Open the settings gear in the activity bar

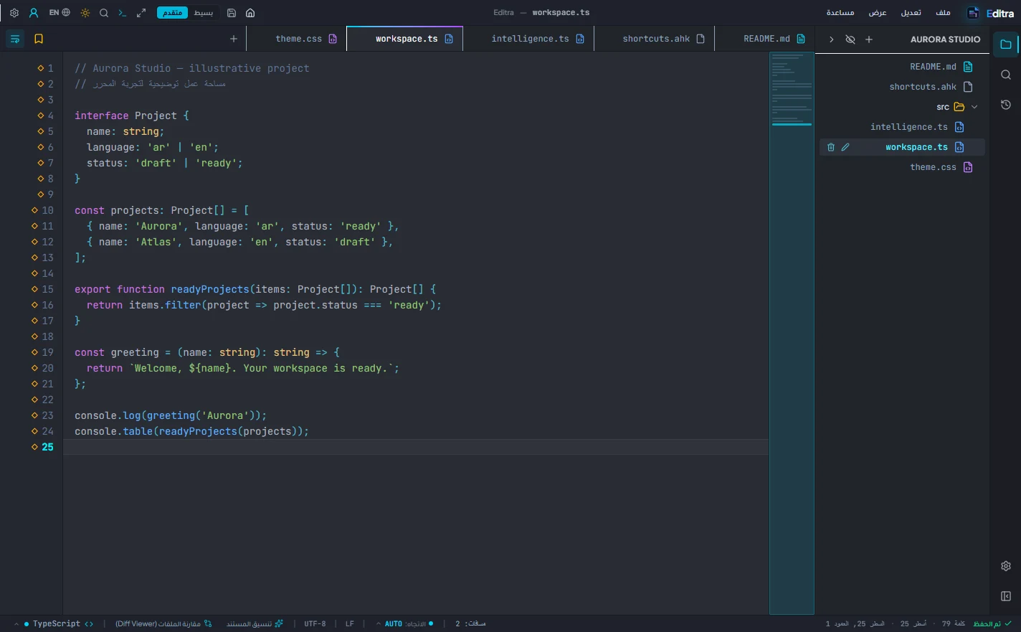click(1006, 566)
